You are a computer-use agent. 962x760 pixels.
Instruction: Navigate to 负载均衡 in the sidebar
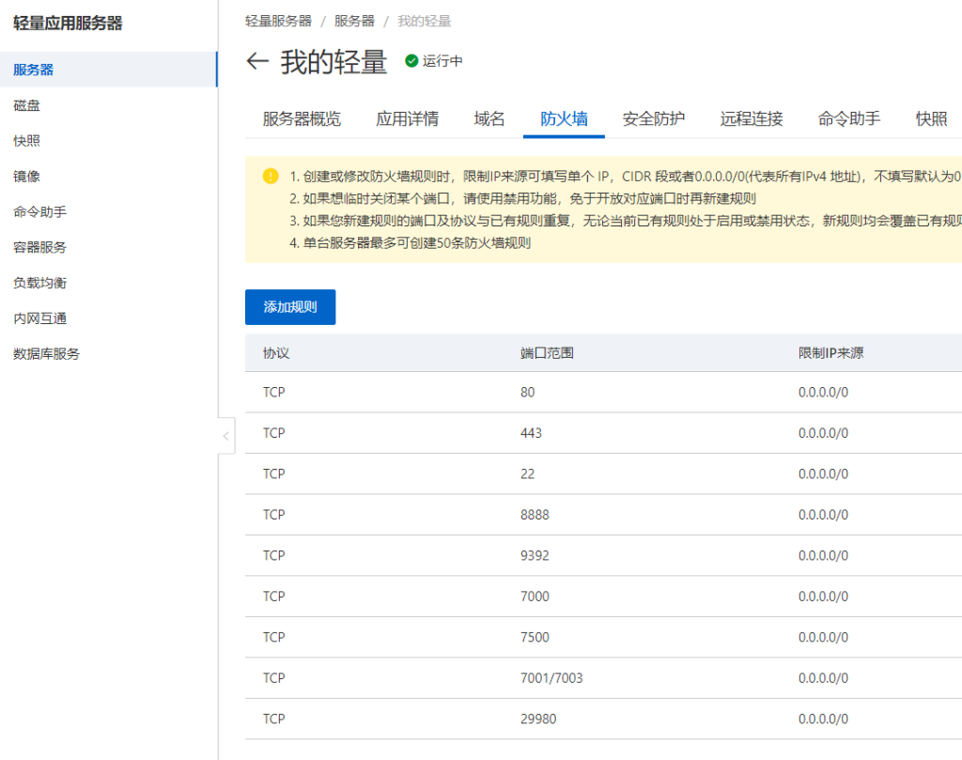39,283
